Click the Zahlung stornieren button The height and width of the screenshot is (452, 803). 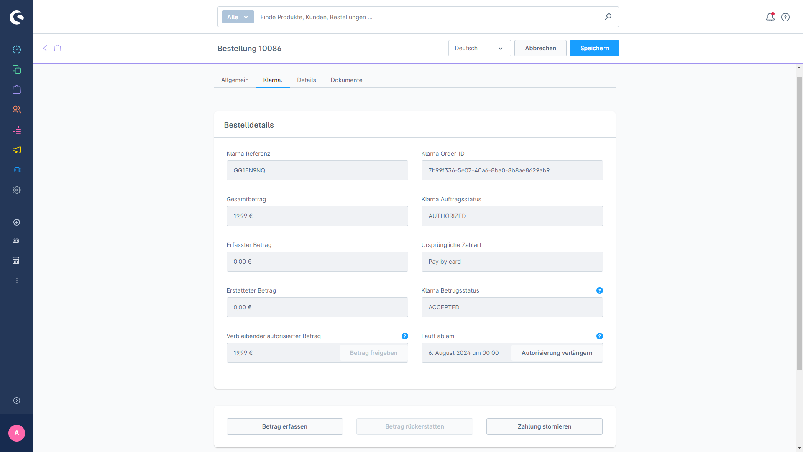544,426
